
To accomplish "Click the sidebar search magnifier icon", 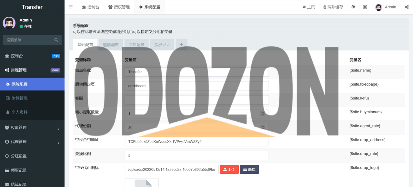I will 56,40.
